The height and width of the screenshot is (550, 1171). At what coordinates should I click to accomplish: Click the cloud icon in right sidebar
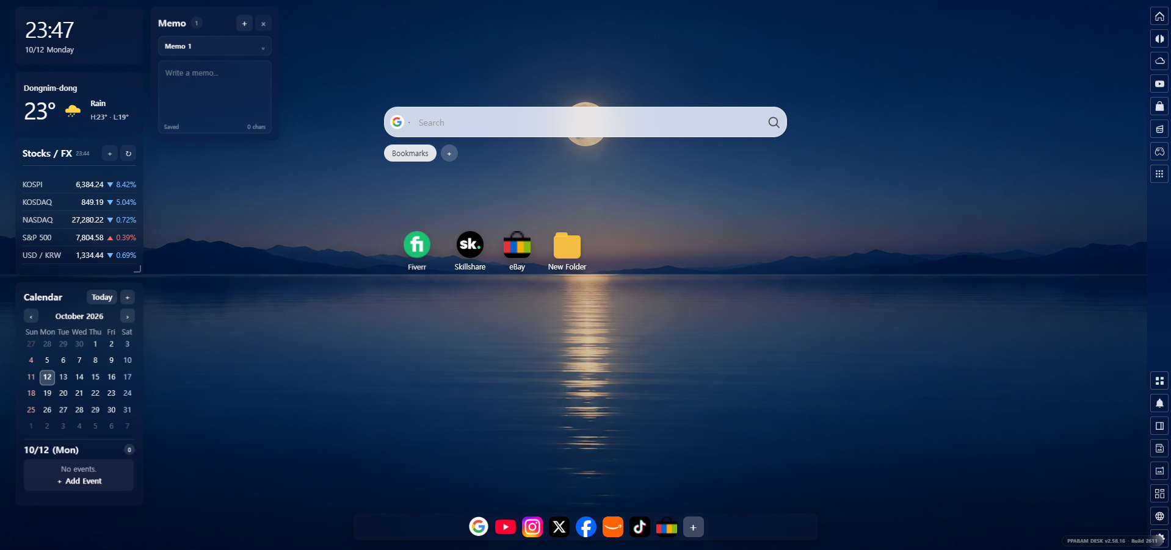1159,61
